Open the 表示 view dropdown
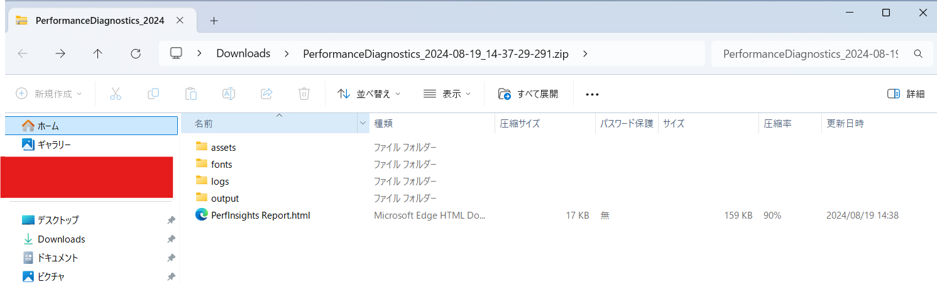This screenshot has width=937, height=284. point(447,94)
